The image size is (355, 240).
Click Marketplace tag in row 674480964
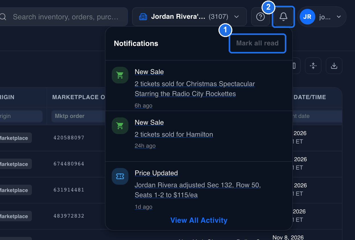[x=16, y=164]
